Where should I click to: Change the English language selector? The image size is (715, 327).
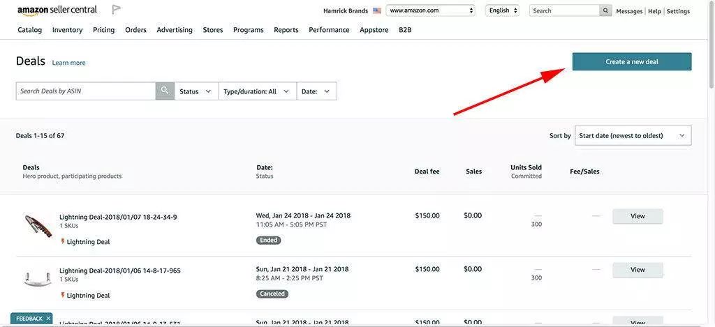[x=502, y=10]
